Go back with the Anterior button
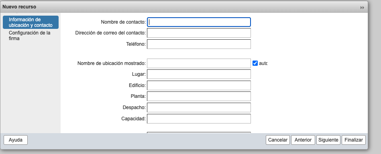Image resolution: width=381 pixels, height=154 pixels. 303,140
